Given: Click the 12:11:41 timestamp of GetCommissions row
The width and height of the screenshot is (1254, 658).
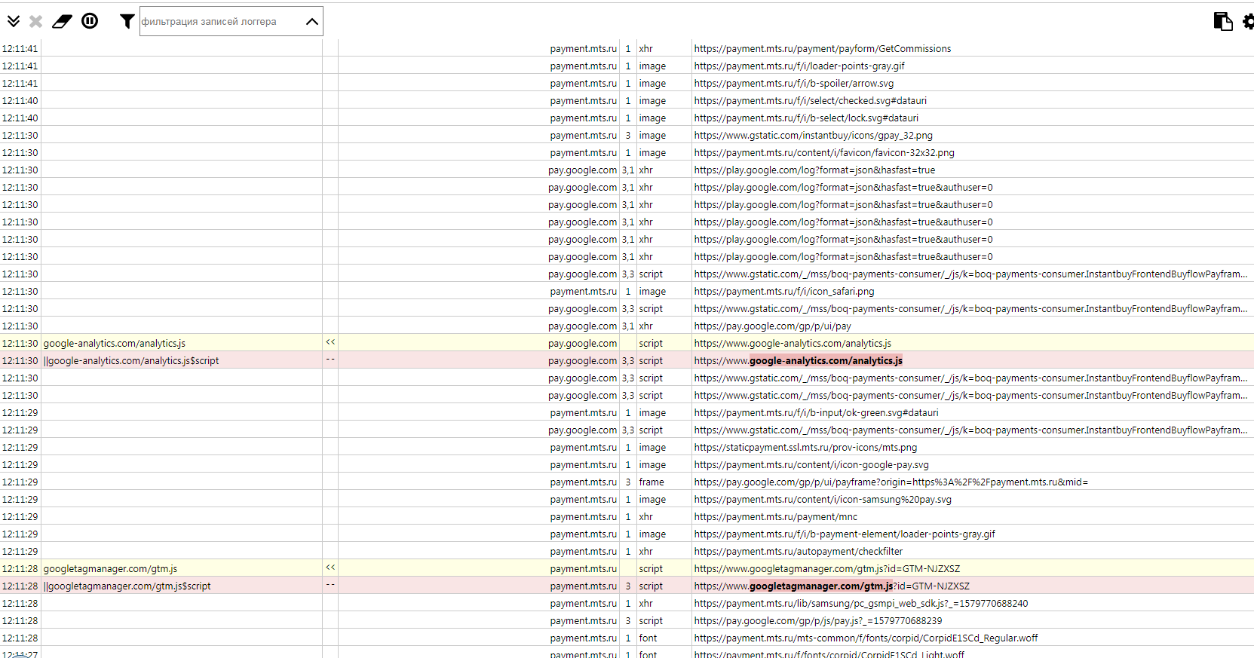Looking at the screenshot, I should pos(20,49).
